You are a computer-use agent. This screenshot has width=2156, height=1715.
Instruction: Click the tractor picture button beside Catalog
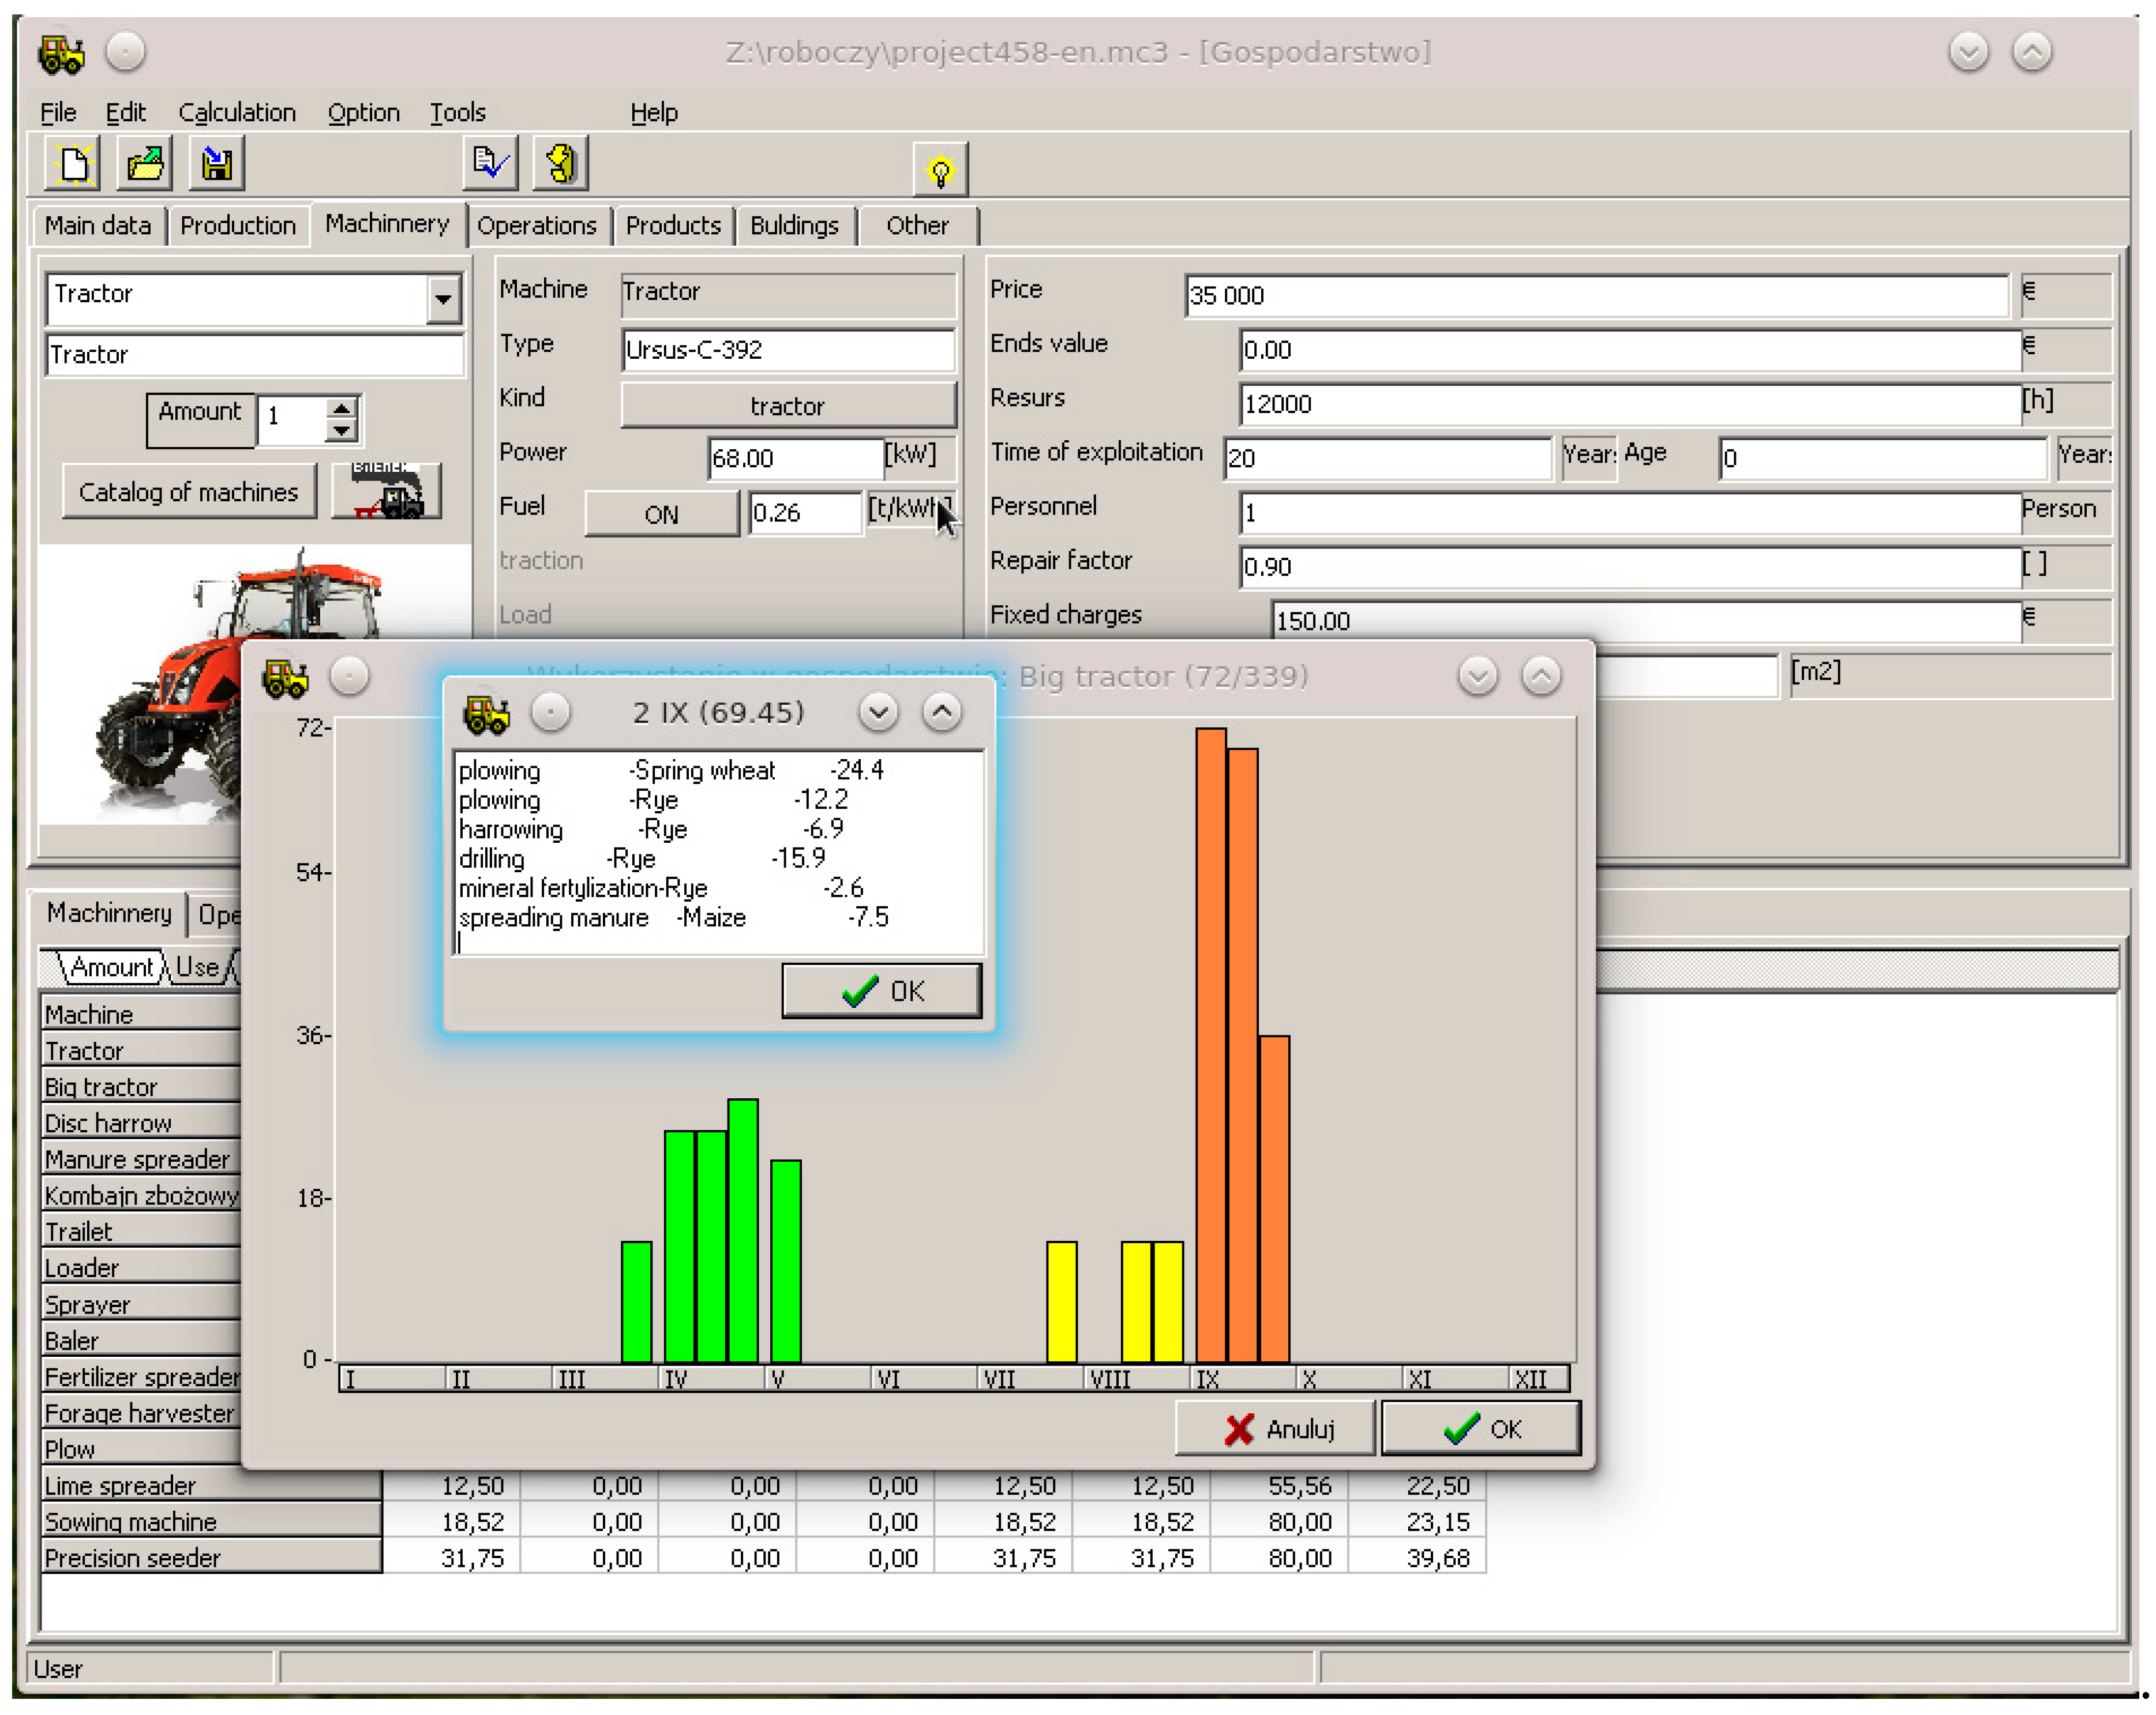coord(387,491)
